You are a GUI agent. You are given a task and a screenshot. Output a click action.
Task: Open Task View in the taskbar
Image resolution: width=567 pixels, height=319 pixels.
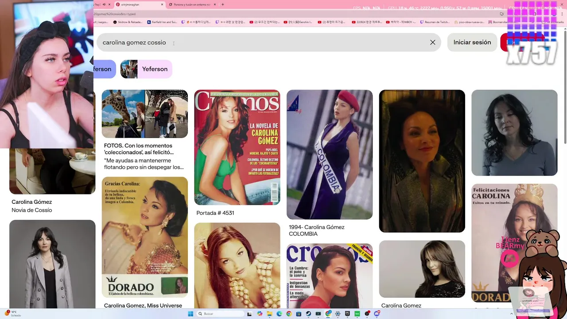coord(249,314)
